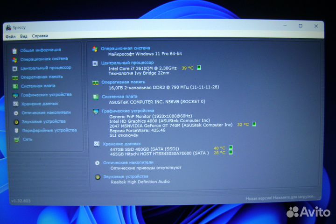
Task: Click the SSD temperature indicator at 40 °C
Action: point(230,148)
